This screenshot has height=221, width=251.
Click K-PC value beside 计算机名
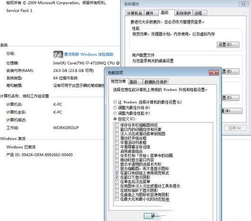[57, 105]
